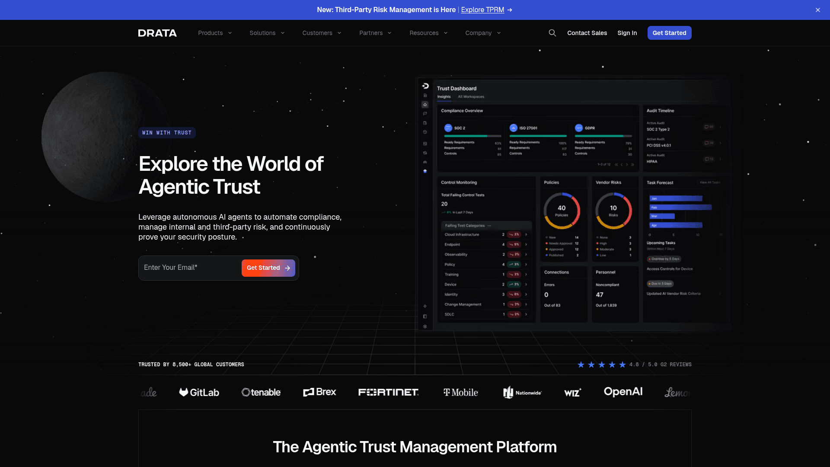
Task: Click the tenable customer logo
Action: click(x=261, y=392)
